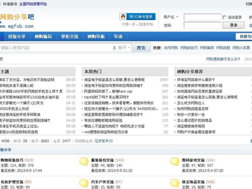
Task: Open post 9000手机怎么升级
Action: [14, 109]
